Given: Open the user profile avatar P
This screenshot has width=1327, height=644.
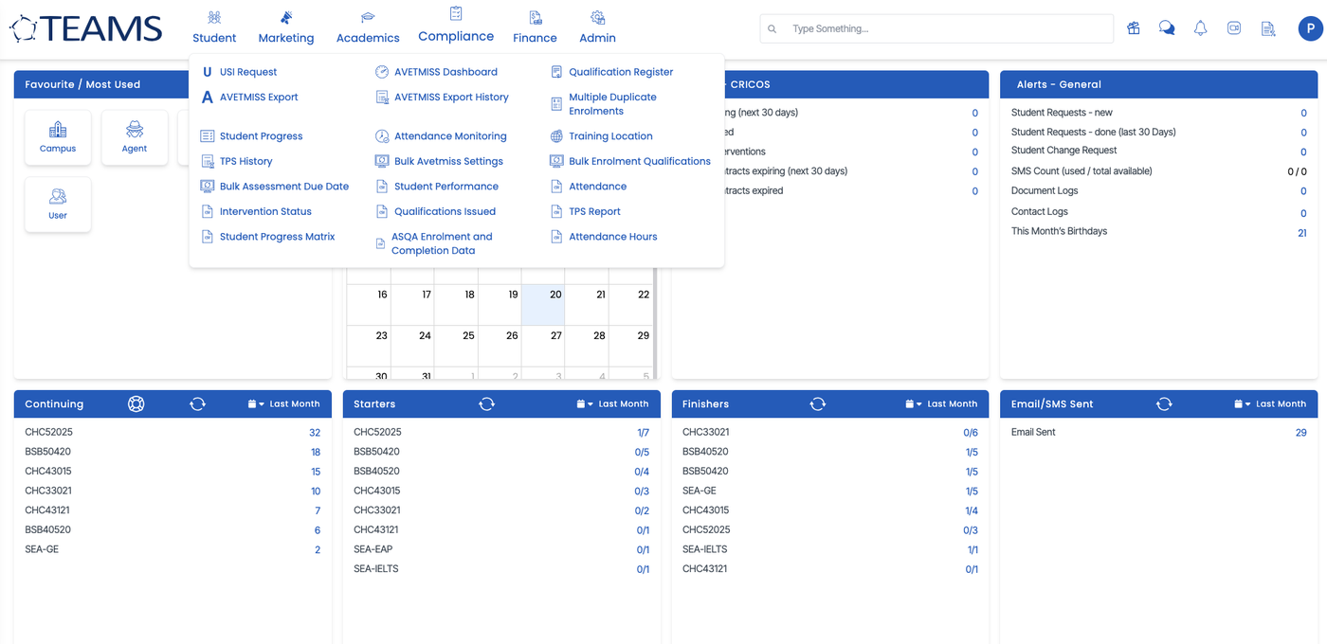Looking at the screenshot, I should tap(1310, 28).
